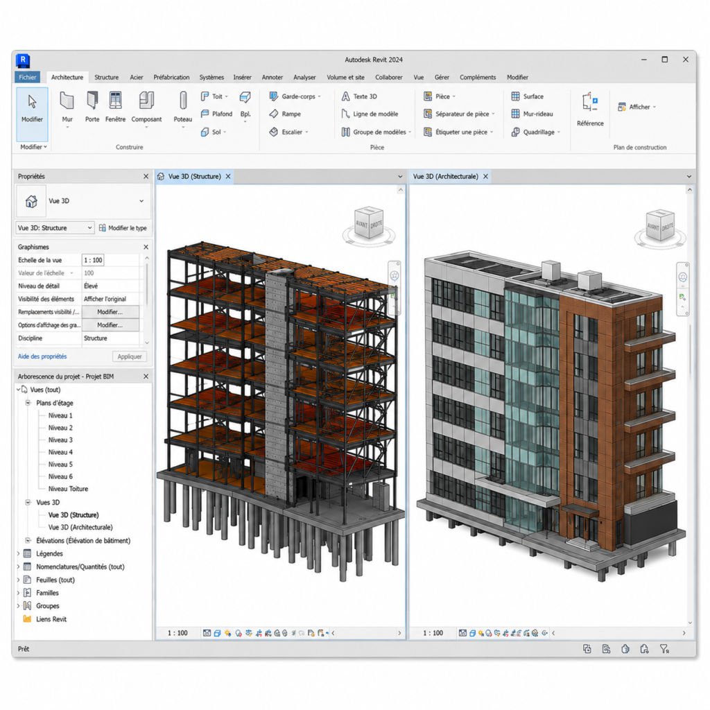This screenshot has width=710, height=710.
Task: Click the ViewCube in the Architecturale view
Action: coord(660,227)
